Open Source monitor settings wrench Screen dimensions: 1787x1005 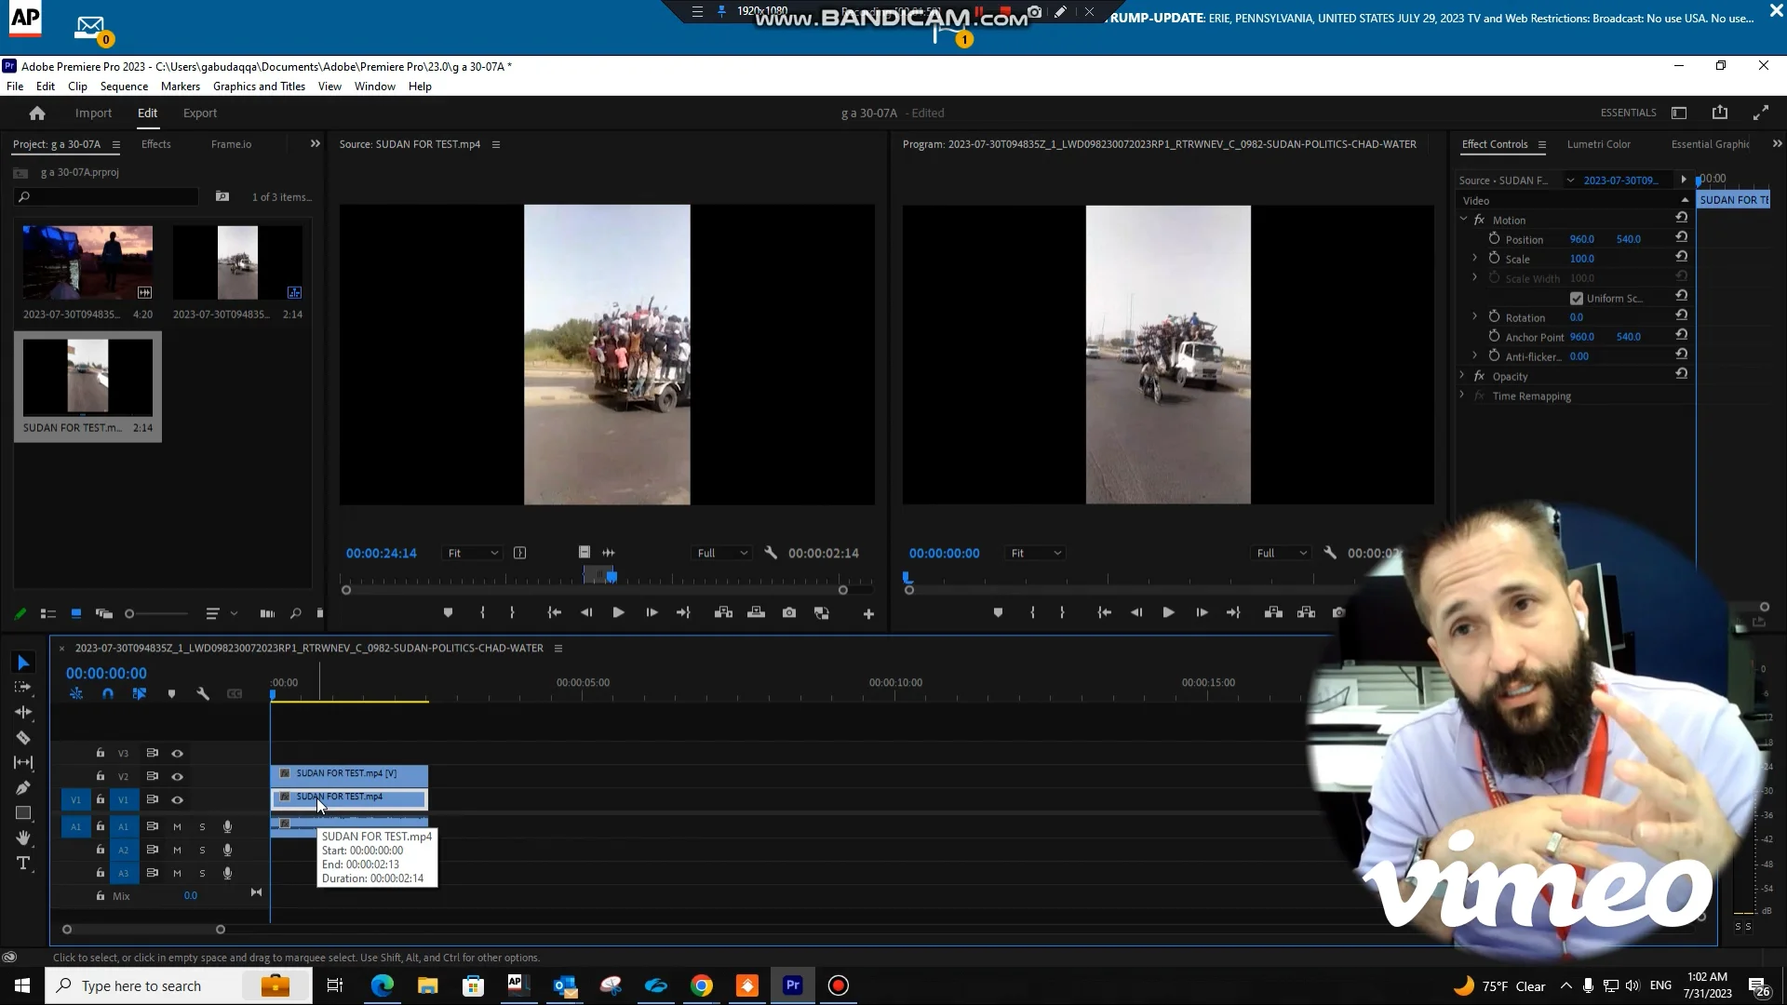click(771, 553)
